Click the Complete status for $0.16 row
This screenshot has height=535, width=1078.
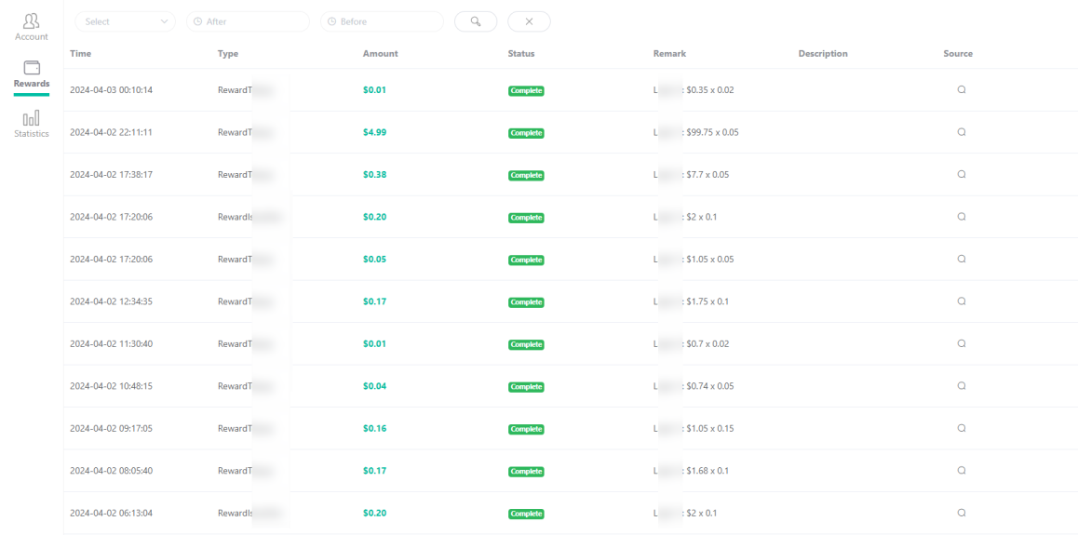(x=526, y=429)
